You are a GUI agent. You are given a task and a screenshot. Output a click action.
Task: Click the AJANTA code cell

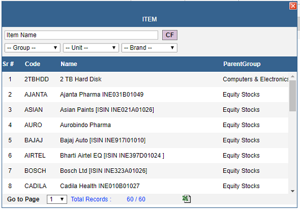point(36,94)
